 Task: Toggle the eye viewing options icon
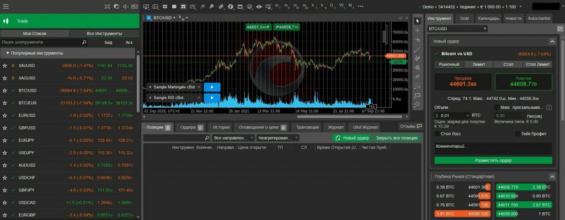[259, 7]
